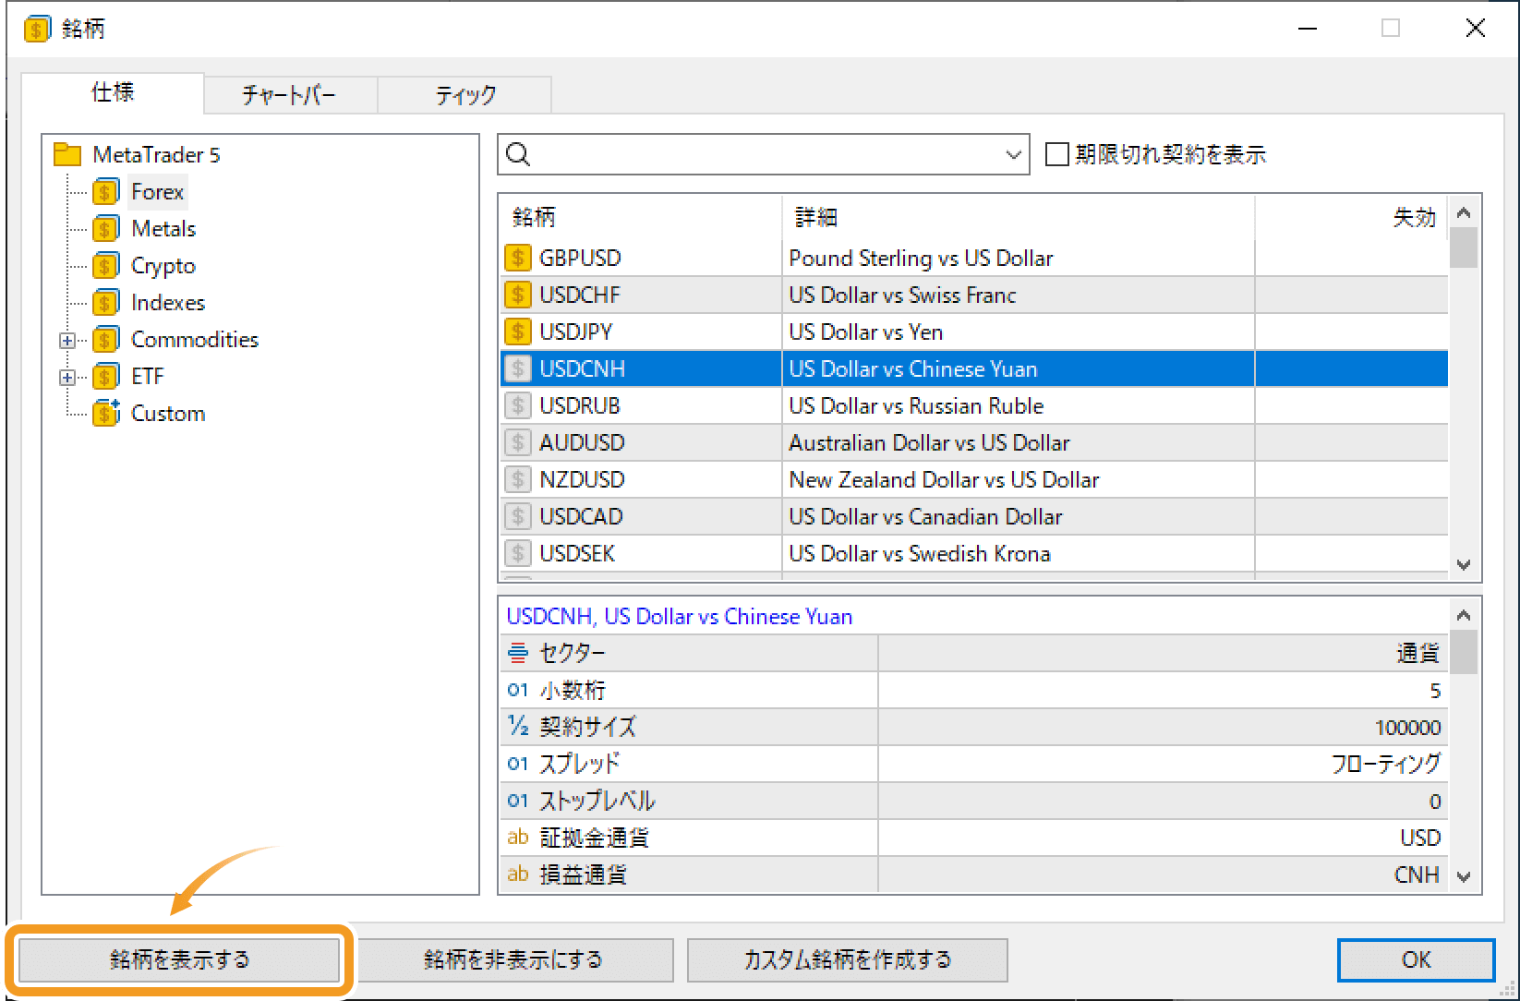Click the MetaTrader 5 root folder icon
This screenshot has height=1001, width=1520.
pos(67,154)
